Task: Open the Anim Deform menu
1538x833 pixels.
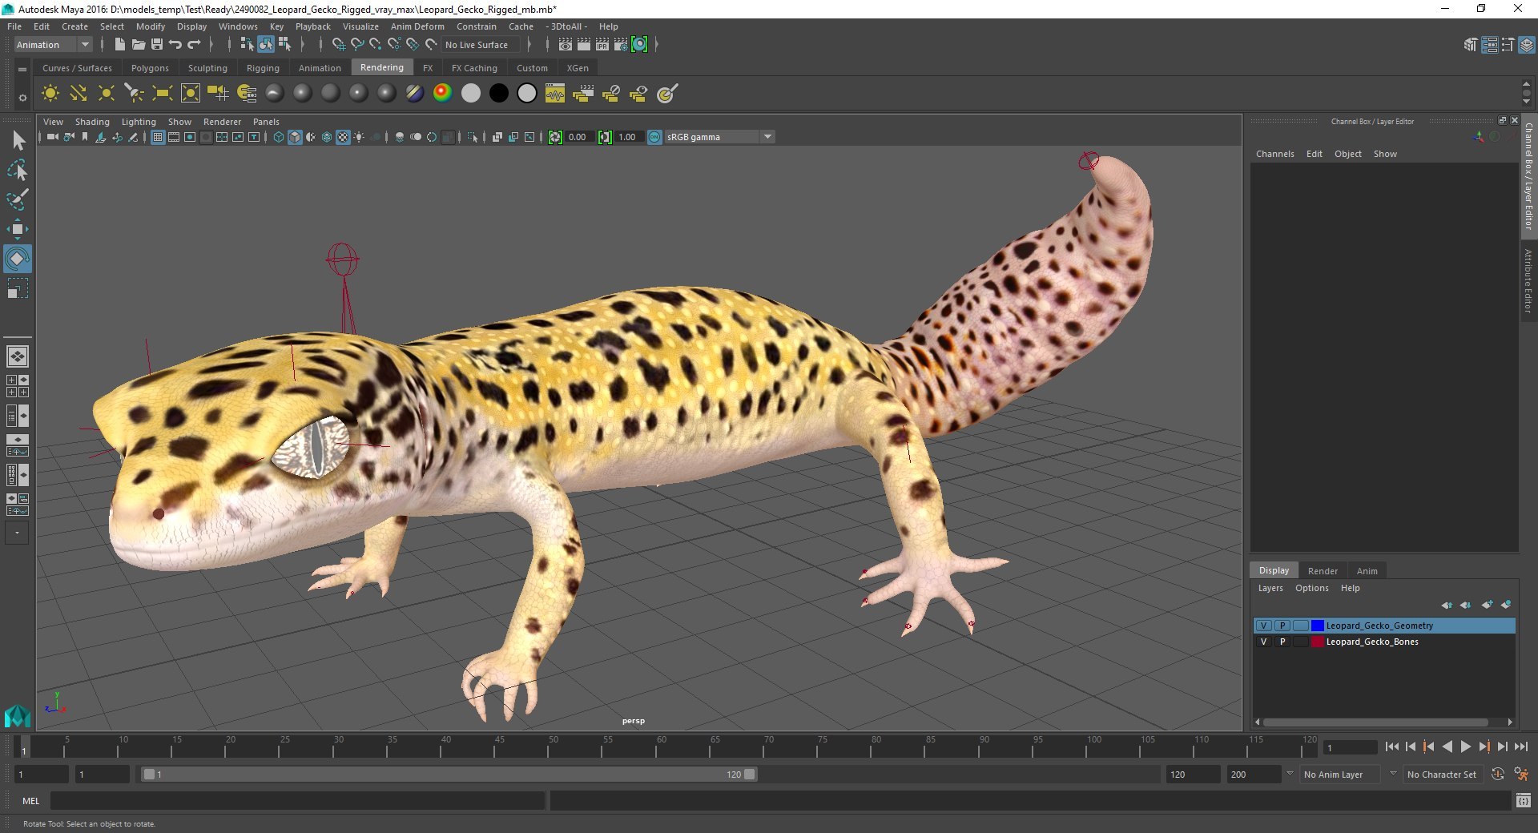Action: coord(417,26)
